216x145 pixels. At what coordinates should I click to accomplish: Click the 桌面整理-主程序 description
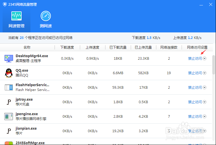tap(28, 61)
